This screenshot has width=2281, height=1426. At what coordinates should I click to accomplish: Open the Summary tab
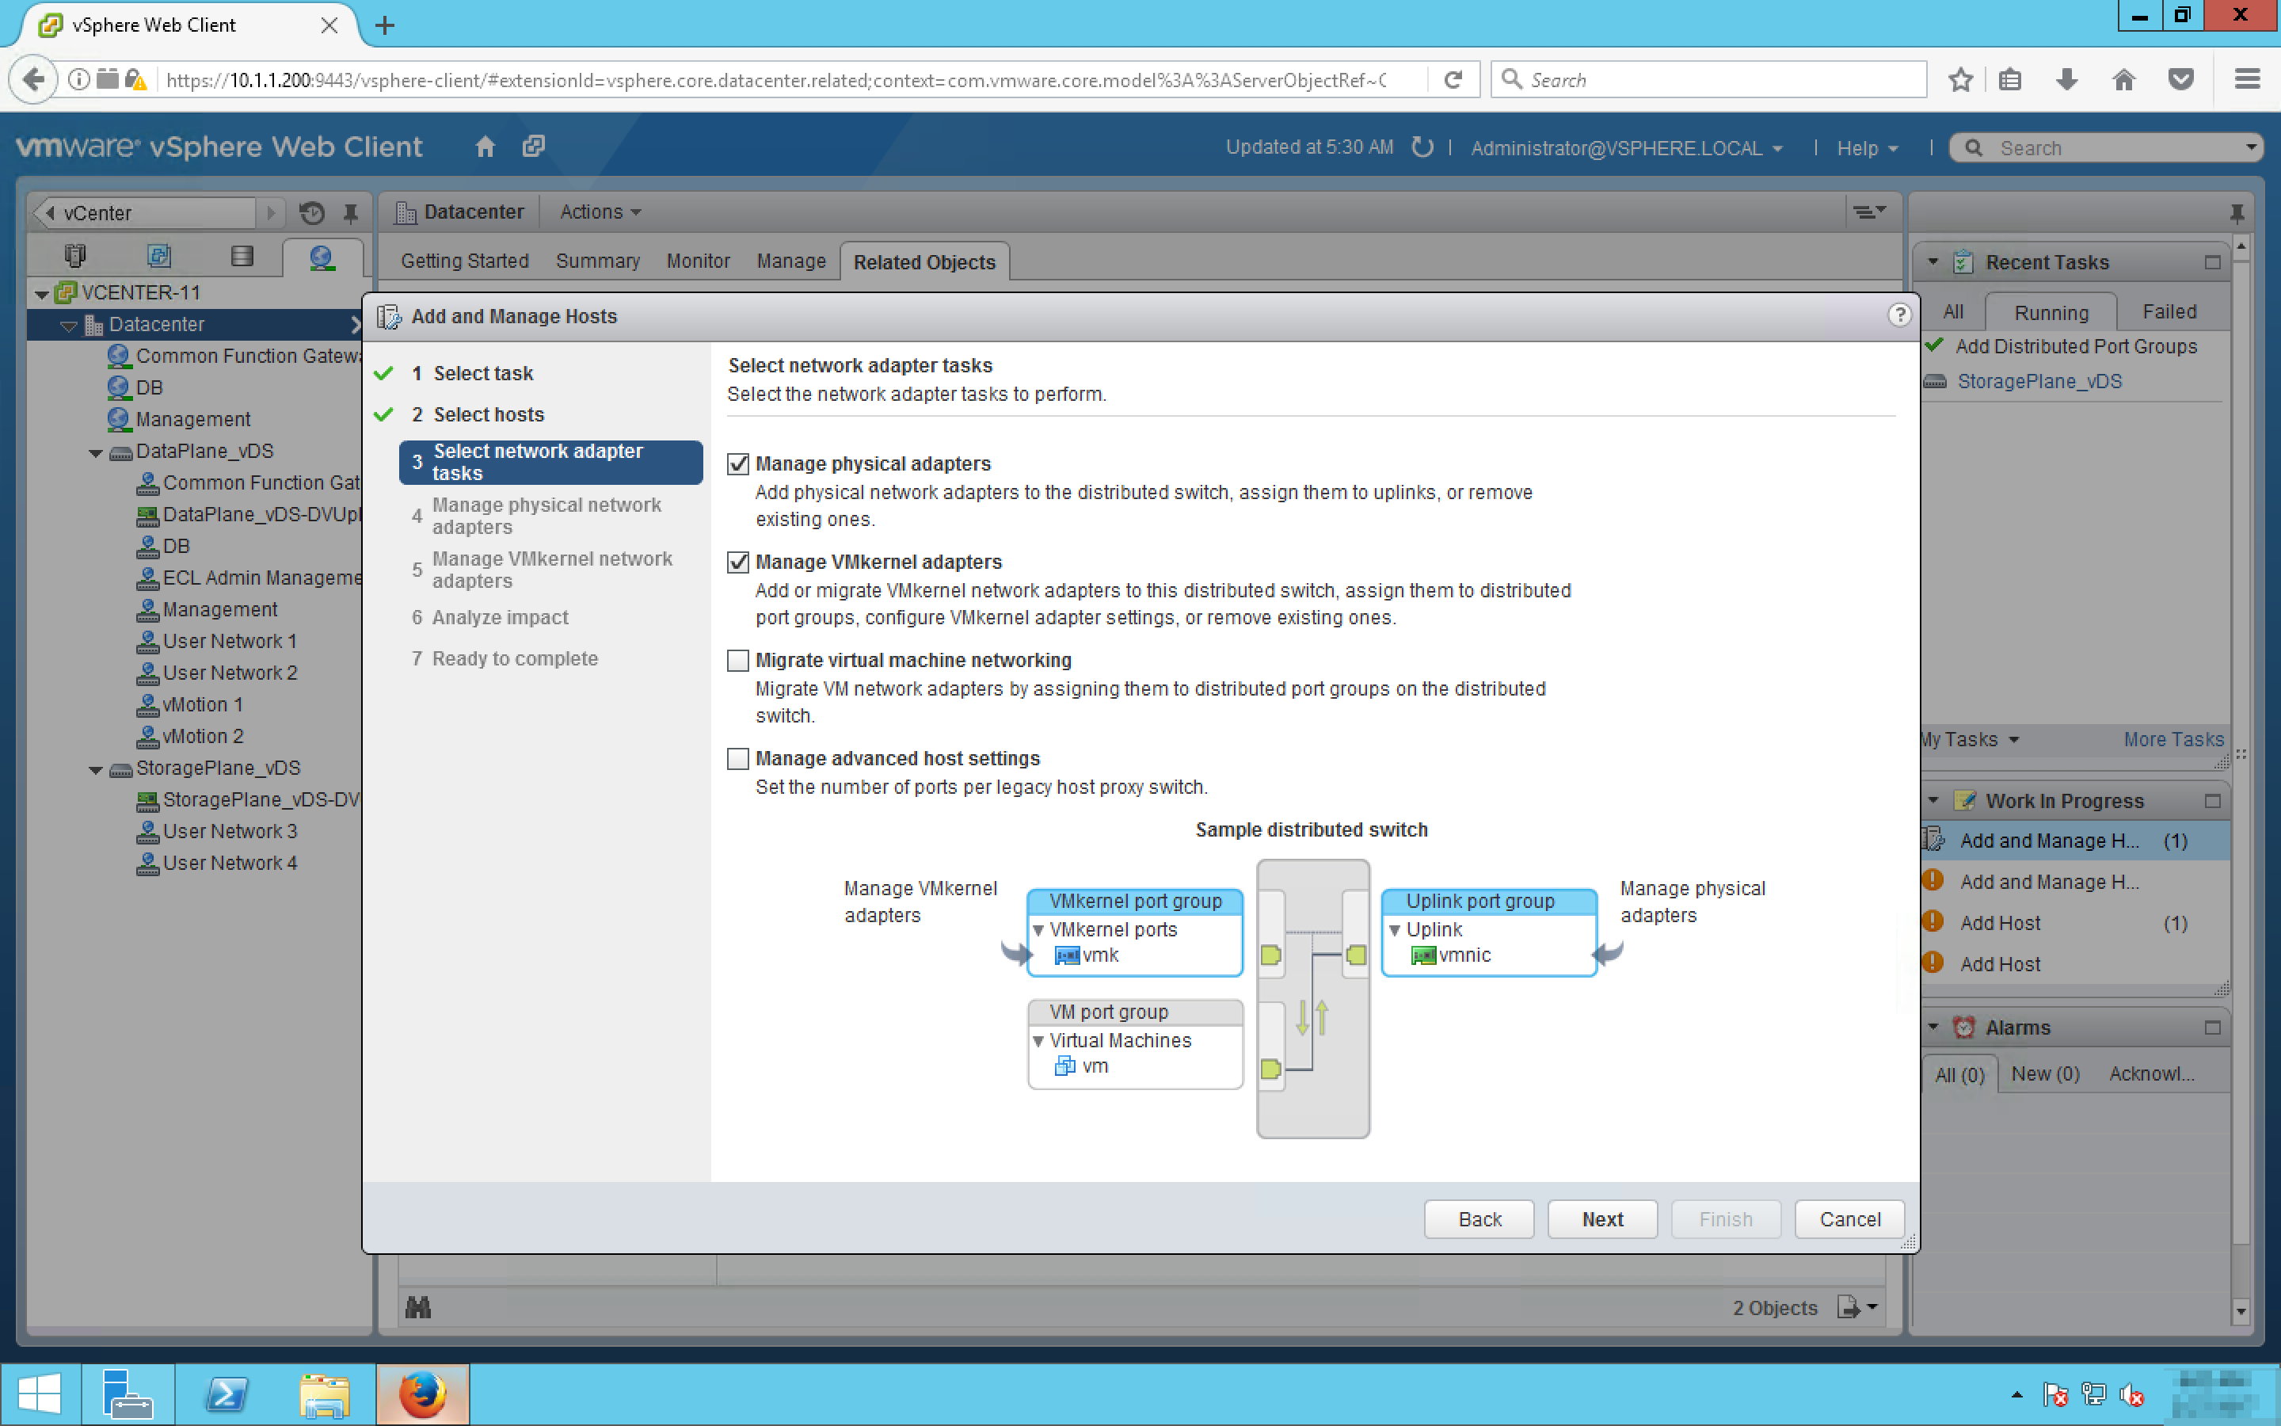click(x=598, y=261)
